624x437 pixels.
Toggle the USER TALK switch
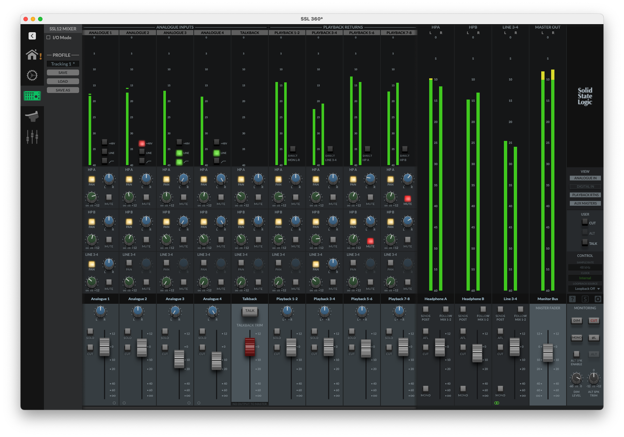(x=585, y=243)
